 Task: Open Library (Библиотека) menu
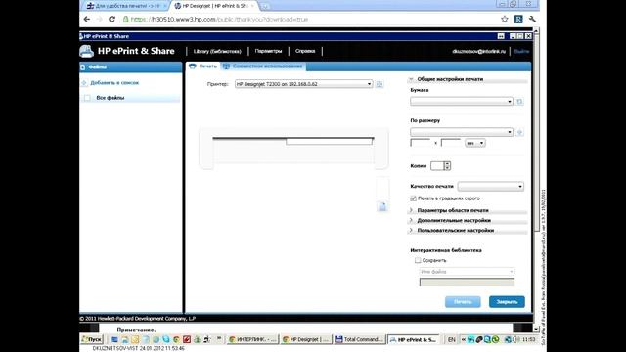217,51
